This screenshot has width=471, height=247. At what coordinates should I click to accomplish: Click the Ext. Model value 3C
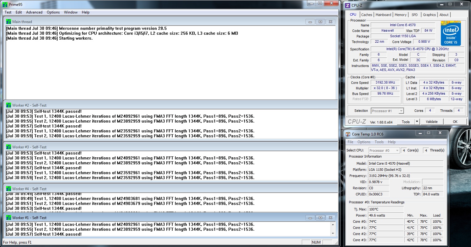click(x=418, y=60)
